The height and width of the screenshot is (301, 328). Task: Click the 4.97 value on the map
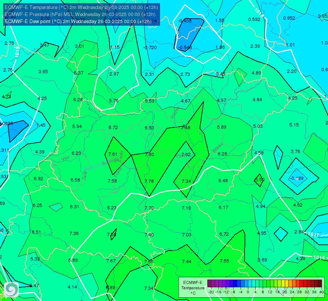[x=221, y=100]
